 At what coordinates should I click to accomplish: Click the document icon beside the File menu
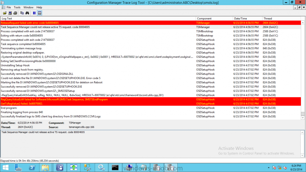(x=3, y=7)
